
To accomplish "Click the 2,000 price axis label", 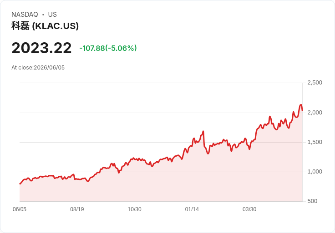I will coord(315,113).
